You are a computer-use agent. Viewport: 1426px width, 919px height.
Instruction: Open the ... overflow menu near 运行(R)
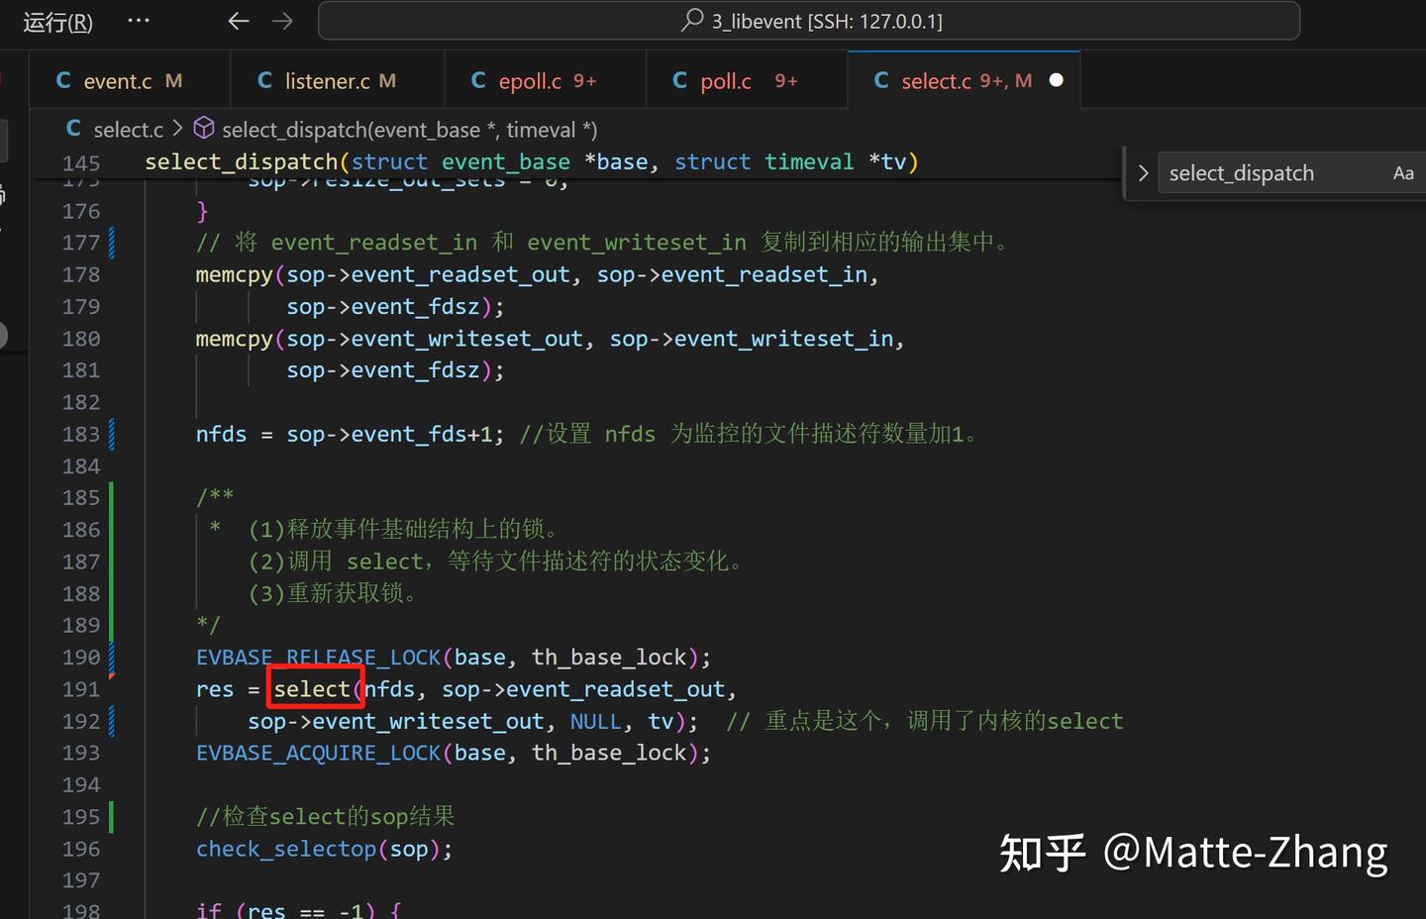coord(138,21)
